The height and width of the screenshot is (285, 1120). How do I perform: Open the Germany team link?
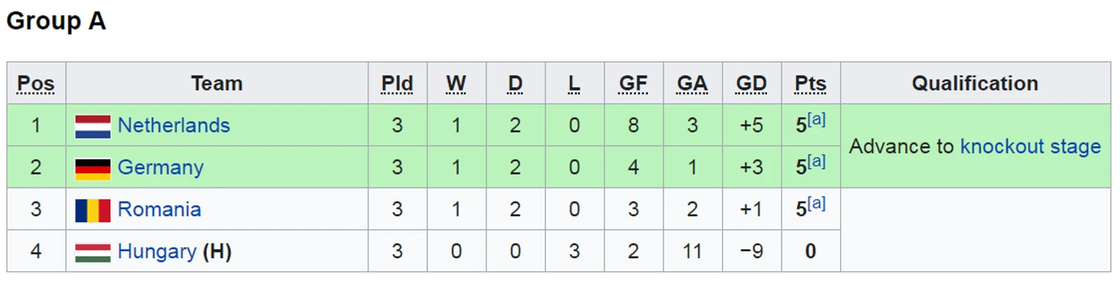click(160, 168)
